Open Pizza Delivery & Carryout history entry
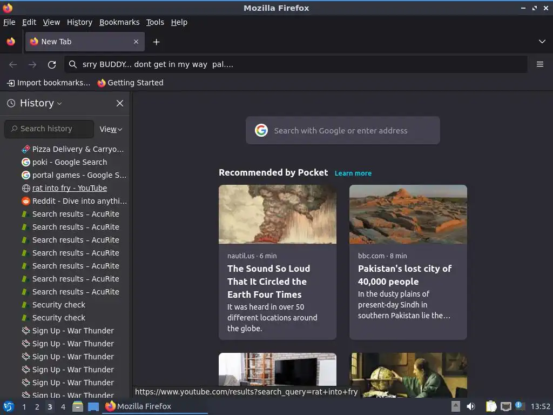Image resolution: width=553 pixels, height=415 pixels. [73, 149]
